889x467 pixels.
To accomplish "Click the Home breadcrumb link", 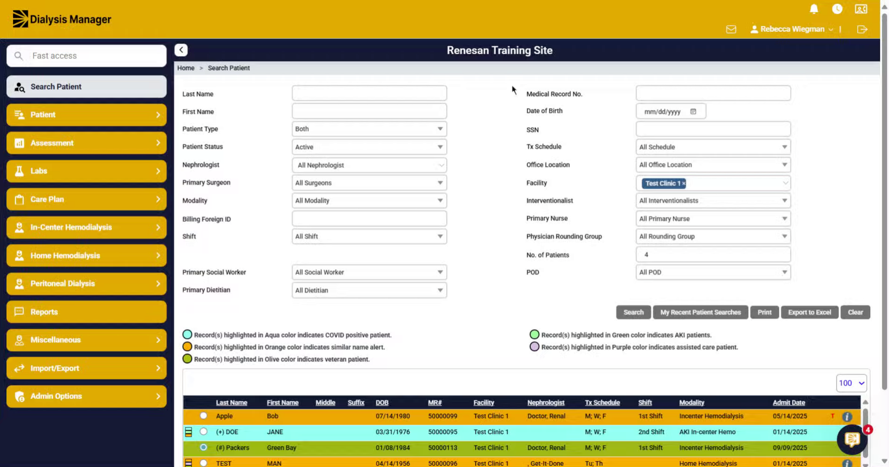I will pos(186,68).
